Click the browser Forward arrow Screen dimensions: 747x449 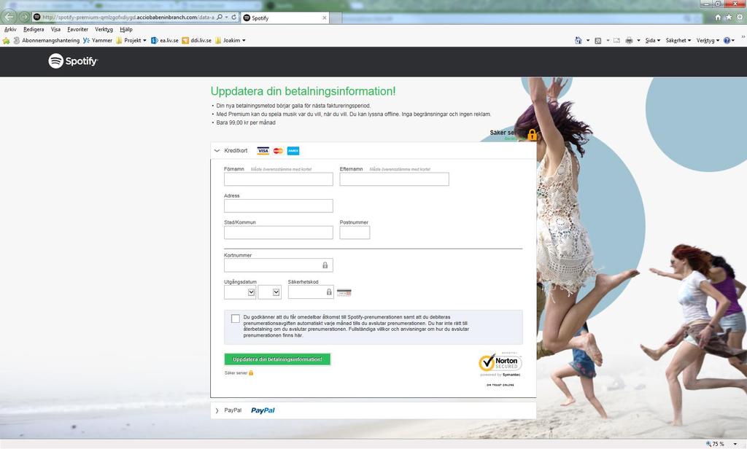coord(24,17)
